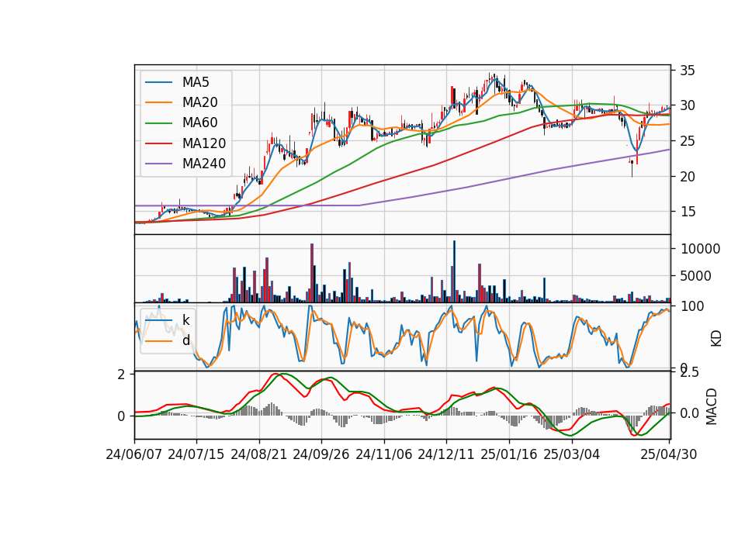
Task: Click the 25/03/04 date tick label
Action: pos(572,454)
